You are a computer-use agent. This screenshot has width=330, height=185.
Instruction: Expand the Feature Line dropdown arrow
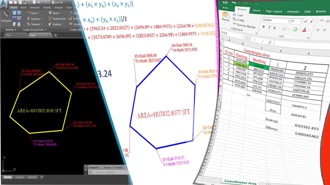pyautogui.click(x=67, y=18)
